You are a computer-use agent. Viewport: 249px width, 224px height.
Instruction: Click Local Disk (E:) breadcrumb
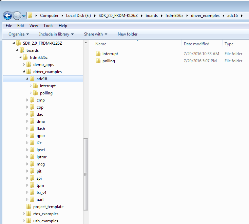click(78, 16)
